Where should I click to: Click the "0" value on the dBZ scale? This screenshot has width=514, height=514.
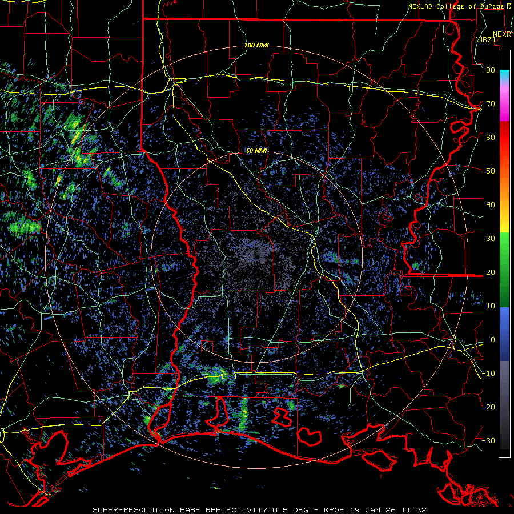[x=493, y=340]
